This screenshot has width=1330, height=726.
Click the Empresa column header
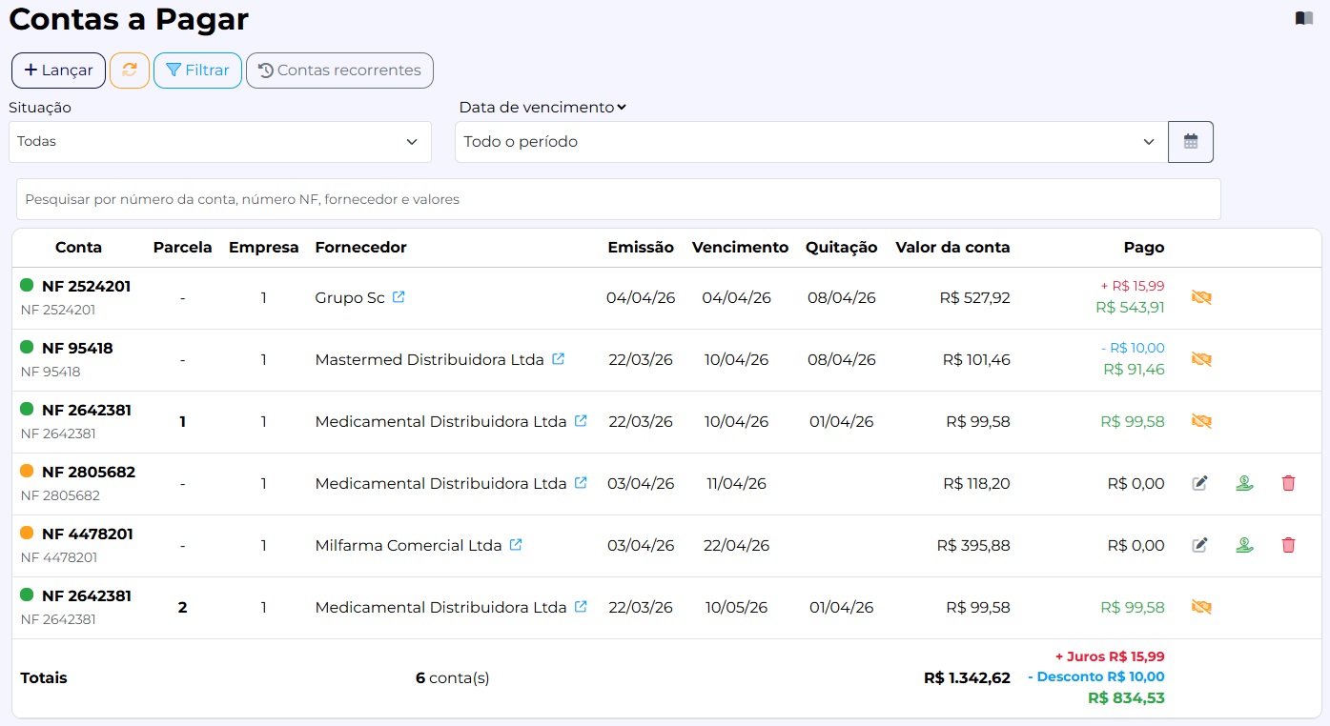(x=264, y=248)
